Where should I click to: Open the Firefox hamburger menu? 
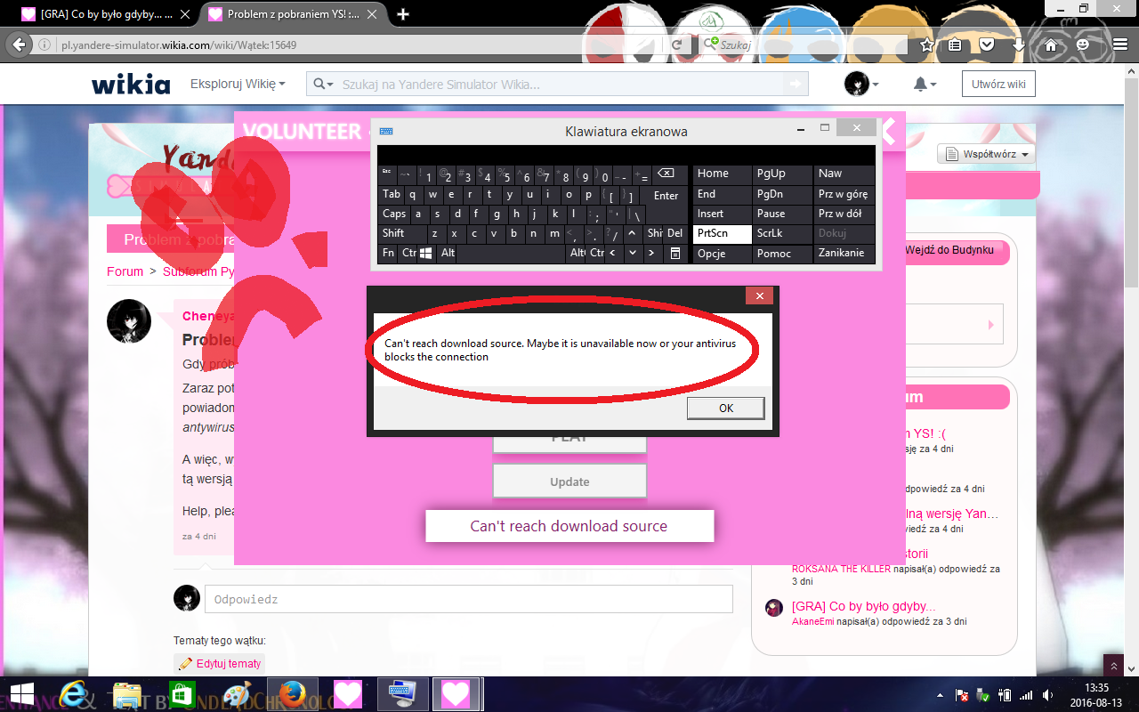pyautogui.click(x=1119, y=44)
